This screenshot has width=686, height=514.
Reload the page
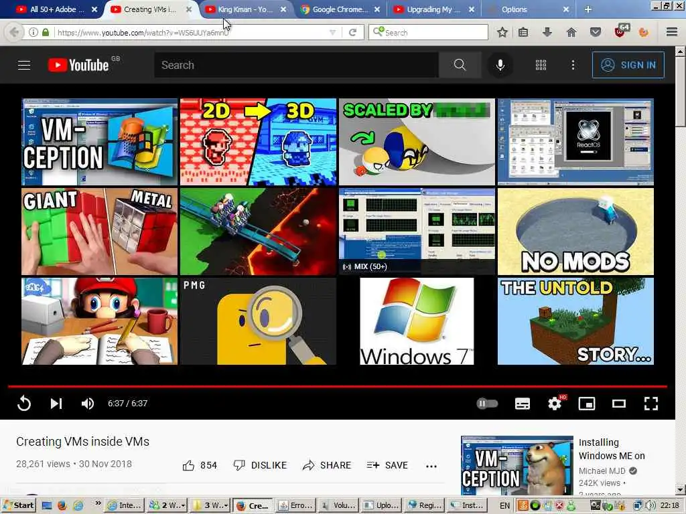tap(352, 32)
